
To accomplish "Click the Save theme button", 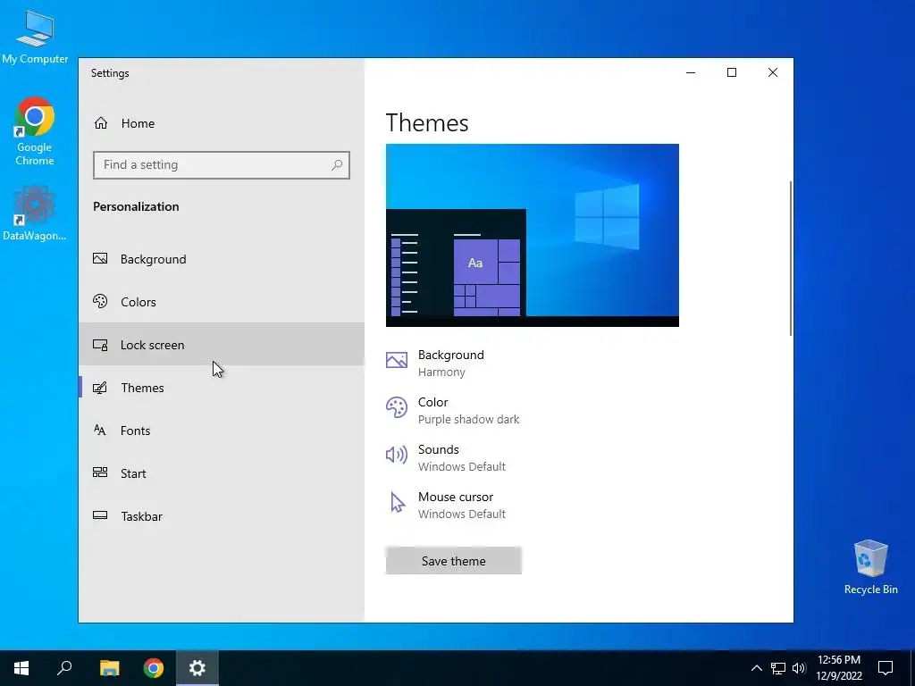I will pos(453,561).
